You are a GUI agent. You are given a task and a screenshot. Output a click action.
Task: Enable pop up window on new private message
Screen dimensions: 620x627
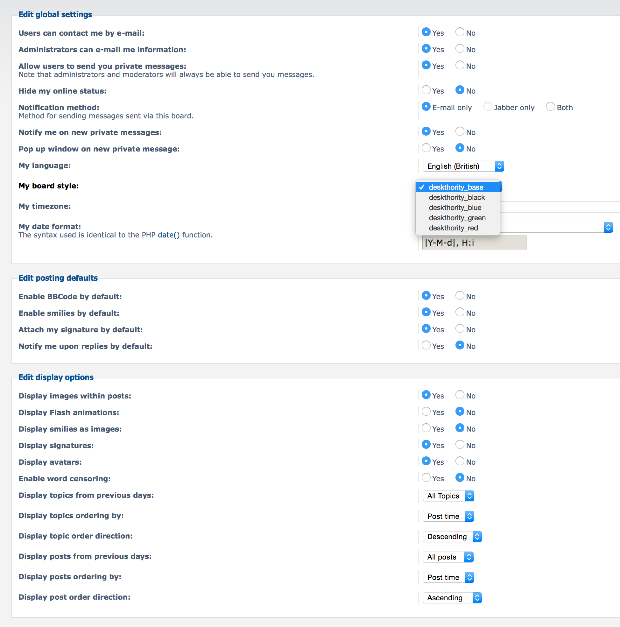point(426,148)
